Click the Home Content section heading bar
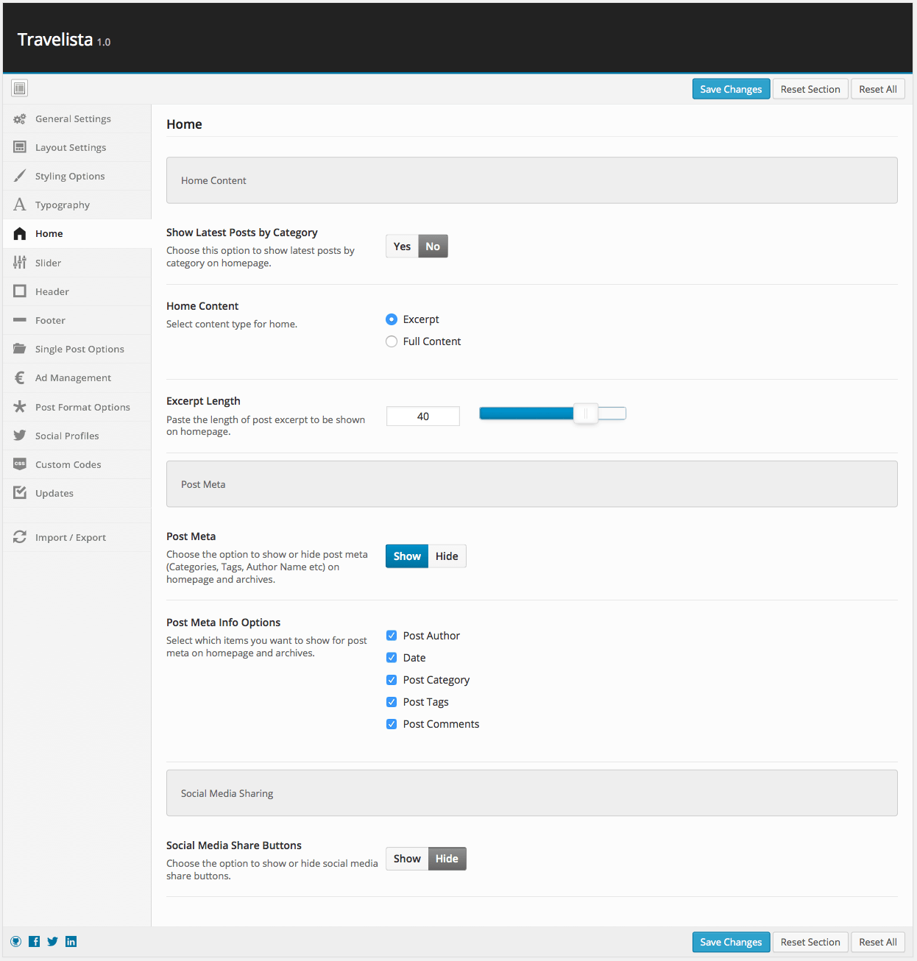Viewport: 917px width, 961px height. click(x=532, y=180)
